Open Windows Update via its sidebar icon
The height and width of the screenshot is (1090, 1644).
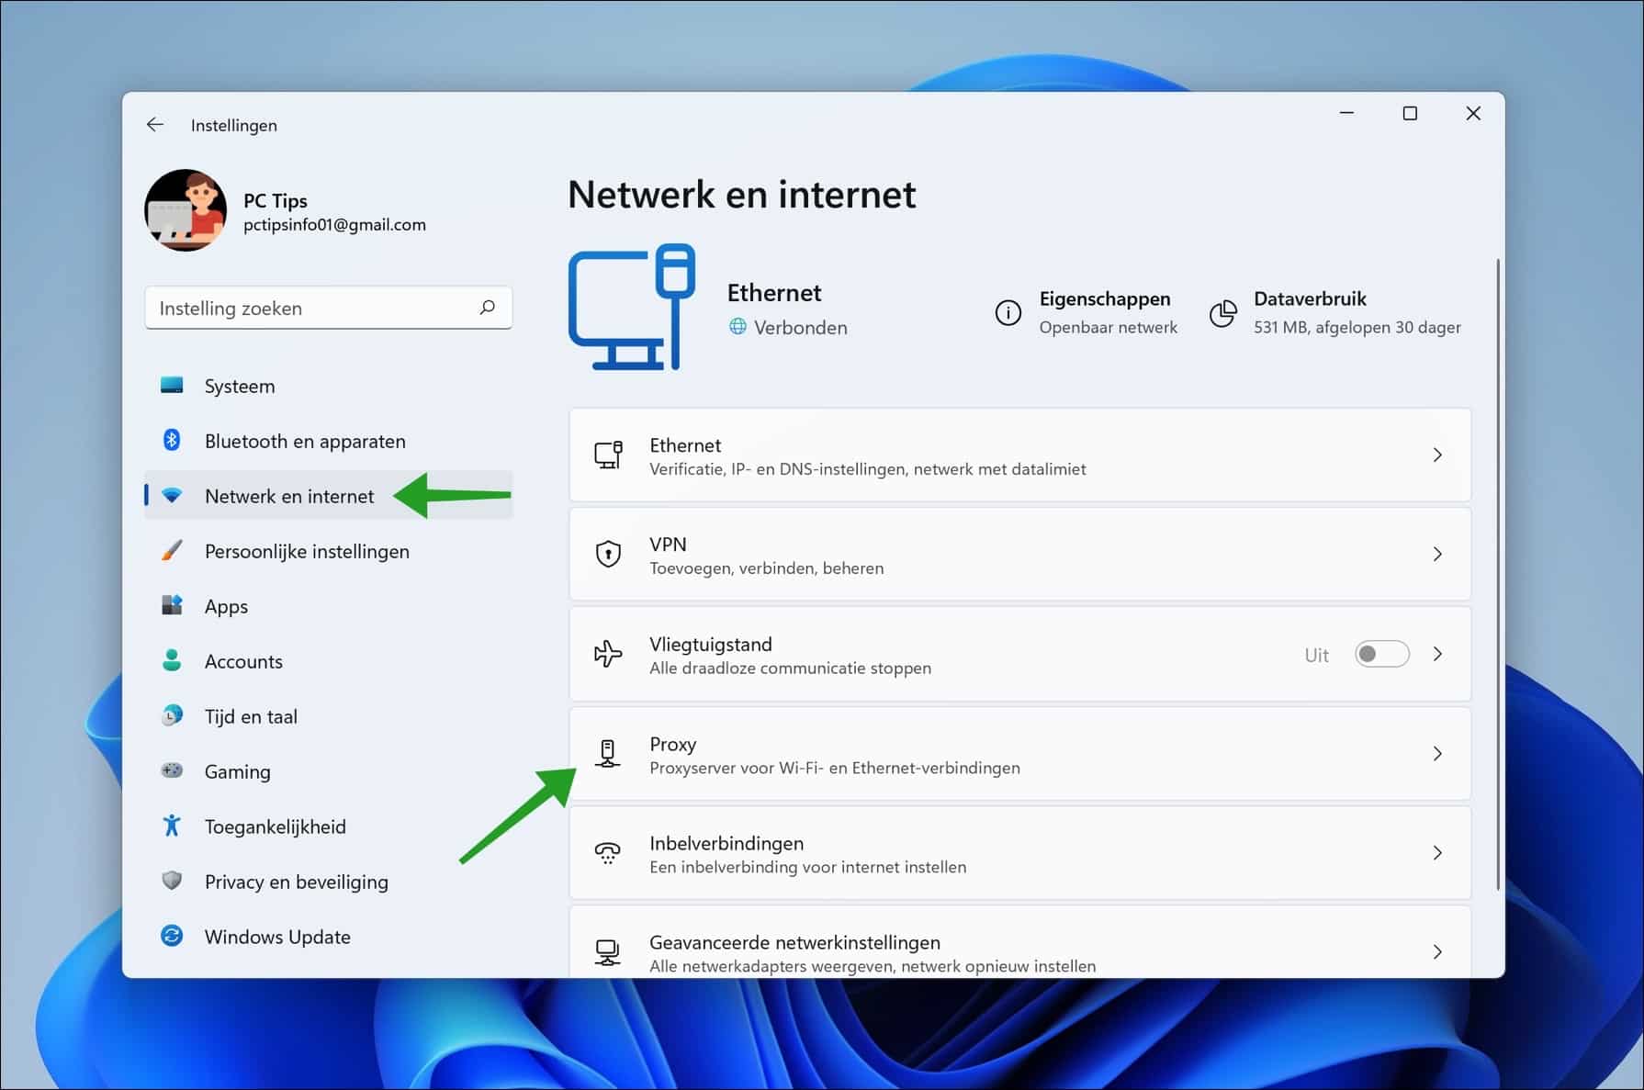[x=174, y=937]
